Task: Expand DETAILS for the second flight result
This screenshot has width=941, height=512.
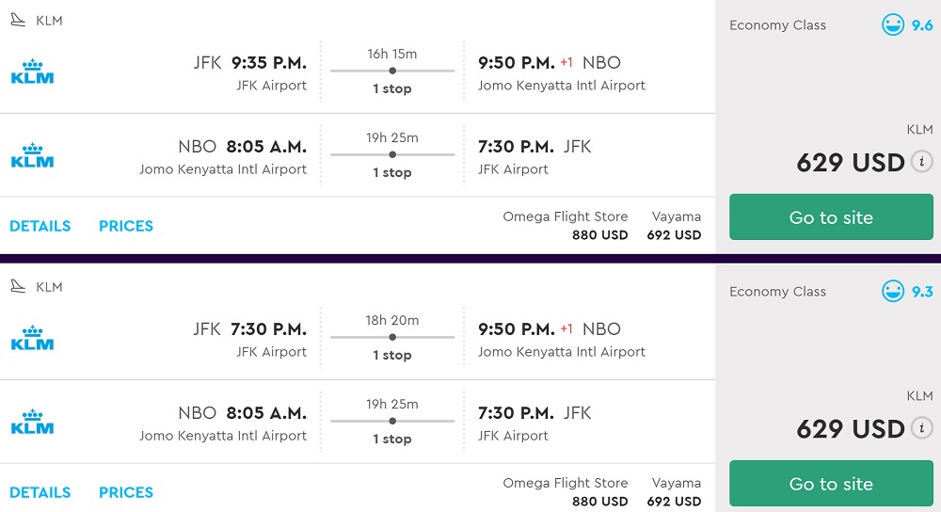Action: click(40, 492)
